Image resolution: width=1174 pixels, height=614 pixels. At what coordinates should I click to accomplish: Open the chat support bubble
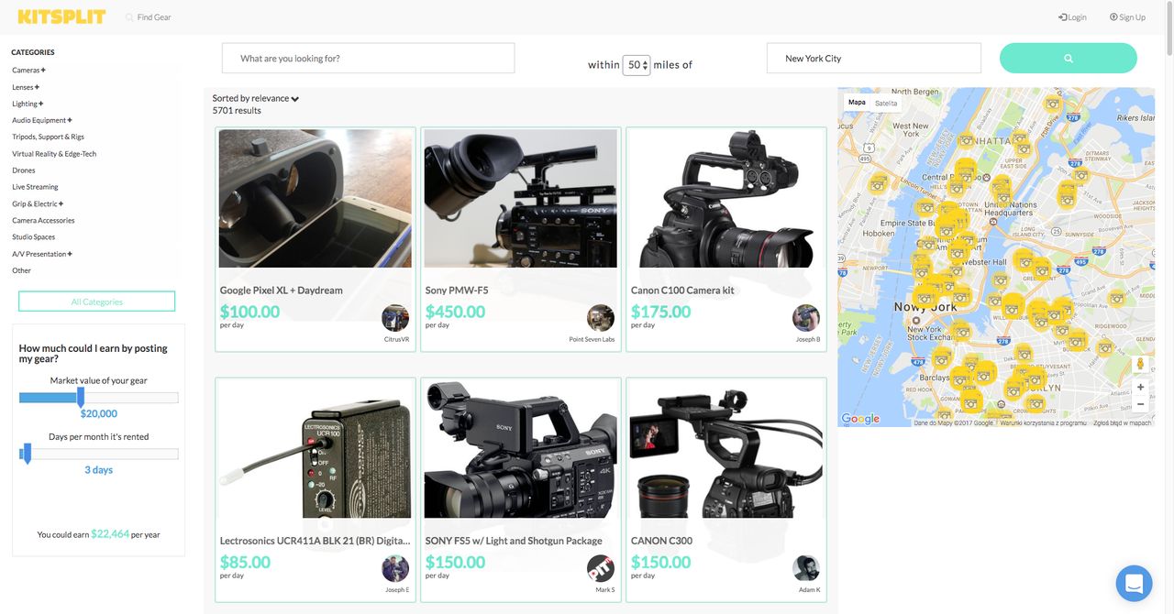pyautogui.click(x=1134, y=584)
